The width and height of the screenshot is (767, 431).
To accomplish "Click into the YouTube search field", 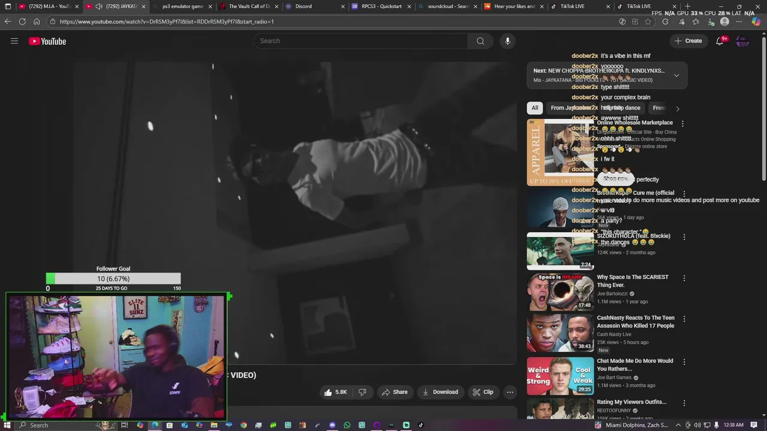I will (x=361, y=41).
